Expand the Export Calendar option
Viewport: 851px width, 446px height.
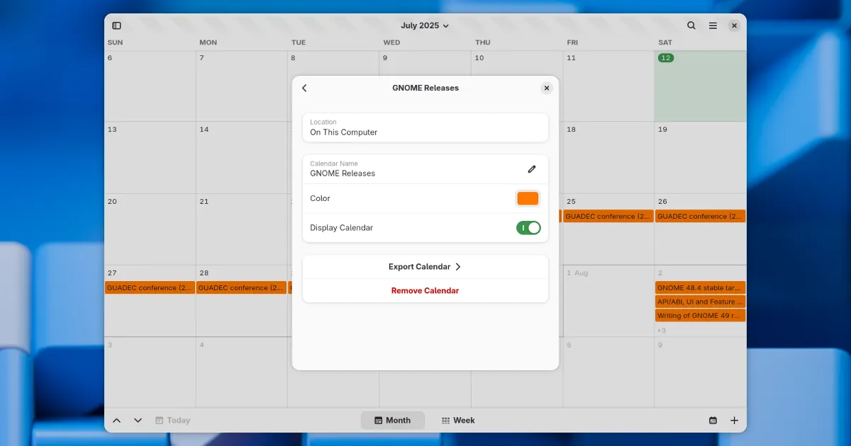click(425, 267)
